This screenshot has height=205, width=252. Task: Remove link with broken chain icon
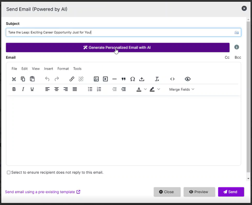[81, 79]
